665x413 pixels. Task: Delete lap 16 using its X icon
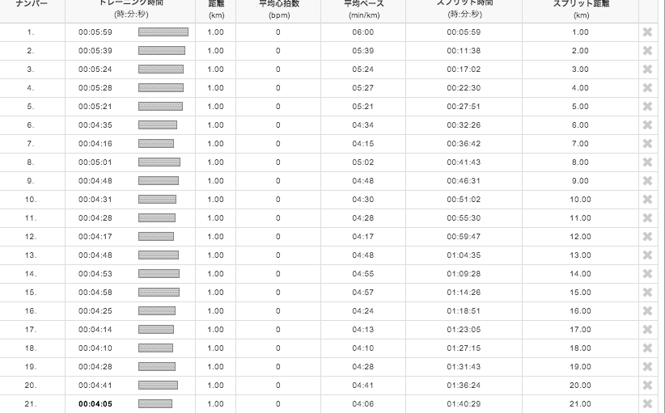[647, 311]
